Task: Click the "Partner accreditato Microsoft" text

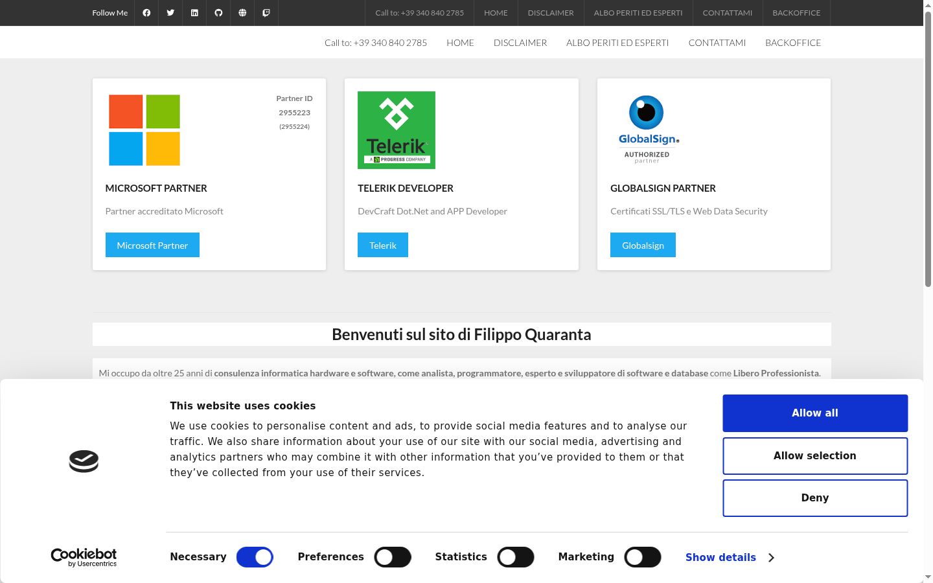Action: 164,211
